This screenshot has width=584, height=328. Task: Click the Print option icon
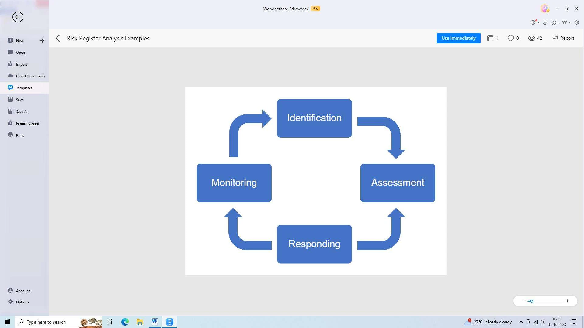coord(10,135)
